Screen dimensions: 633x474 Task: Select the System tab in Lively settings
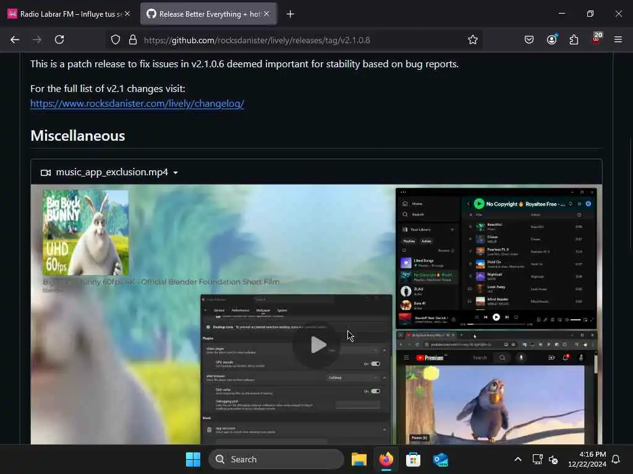[x=282, y=310]
